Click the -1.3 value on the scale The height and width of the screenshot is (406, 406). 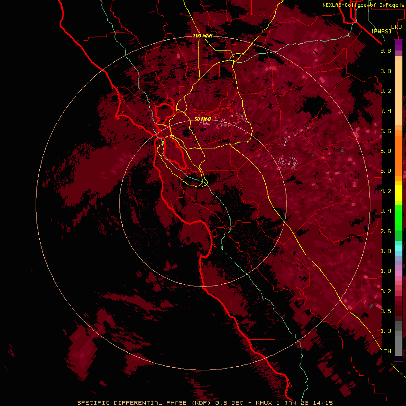(384, 331)
